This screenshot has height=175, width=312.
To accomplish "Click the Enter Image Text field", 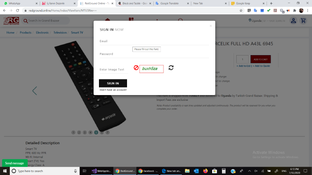I will pyautogui.click(x=114, y=70).
